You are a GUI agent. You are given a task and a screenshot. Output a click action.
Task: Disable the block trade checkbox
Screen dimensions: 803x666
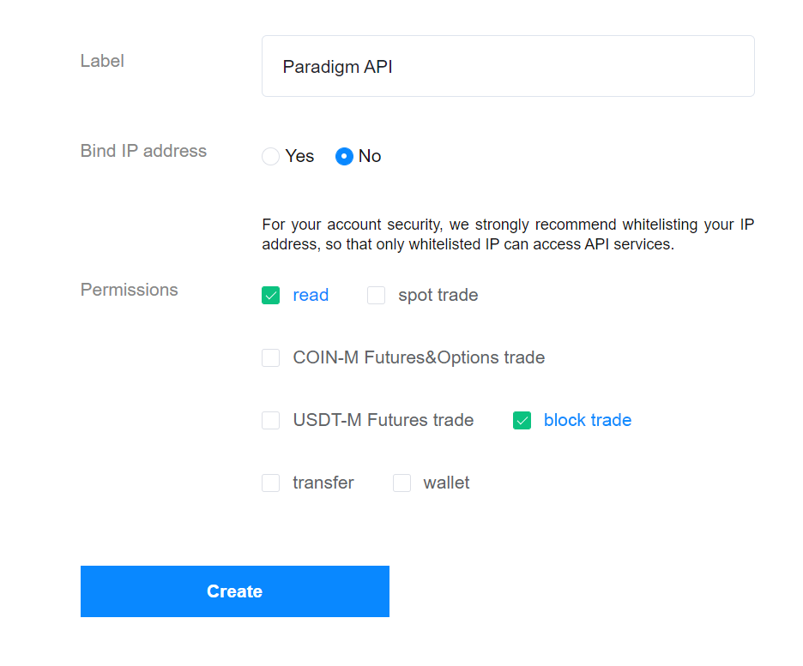click(522, 421)
